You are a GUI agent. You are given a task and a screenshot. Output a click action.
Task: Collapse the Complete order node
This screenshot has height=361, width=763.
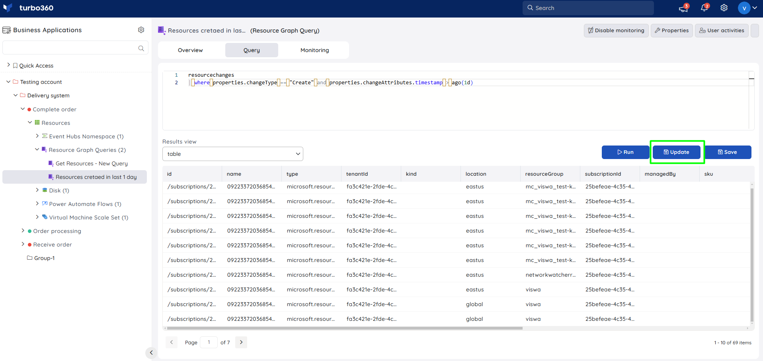point(23,109)
